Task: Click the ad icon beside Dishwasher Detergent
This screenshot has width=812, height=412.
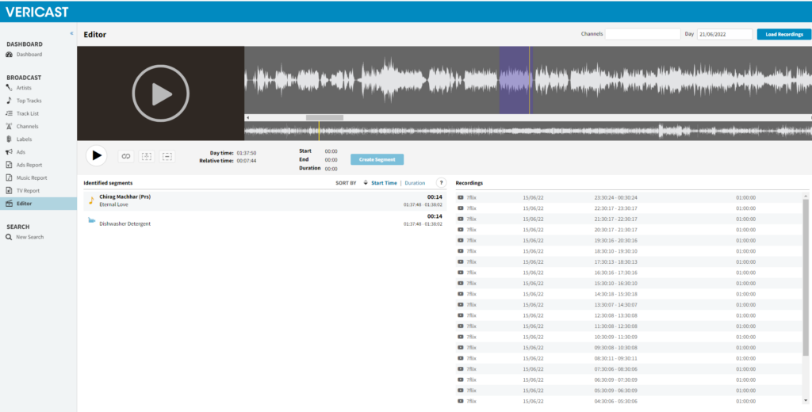Action: (91, 221)
